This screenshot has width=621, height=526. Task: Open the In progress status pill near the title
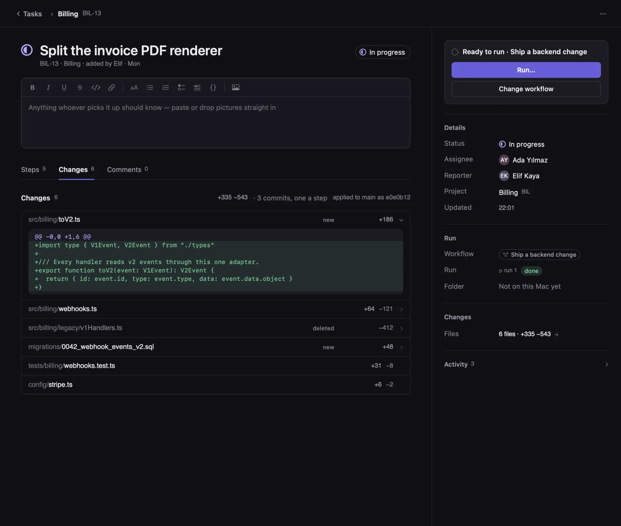[383, 52]
